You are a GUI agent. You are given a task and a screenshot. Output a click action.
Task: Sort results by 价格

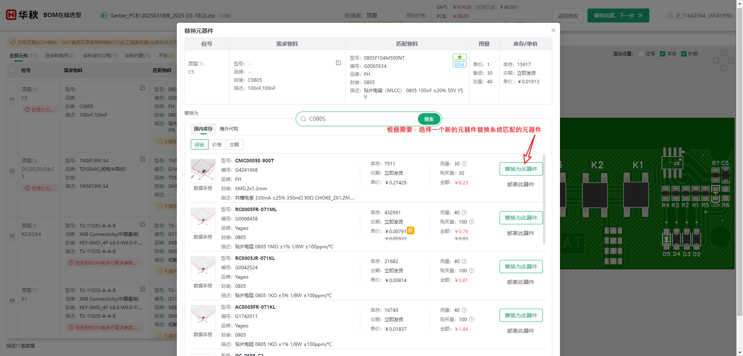[217, 144]
